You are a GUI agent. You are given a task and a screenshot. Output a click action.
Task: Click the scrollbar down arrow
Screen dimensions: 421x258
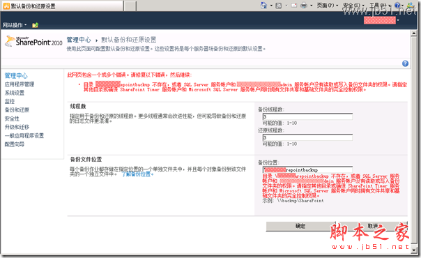click(x=413, y=250)
